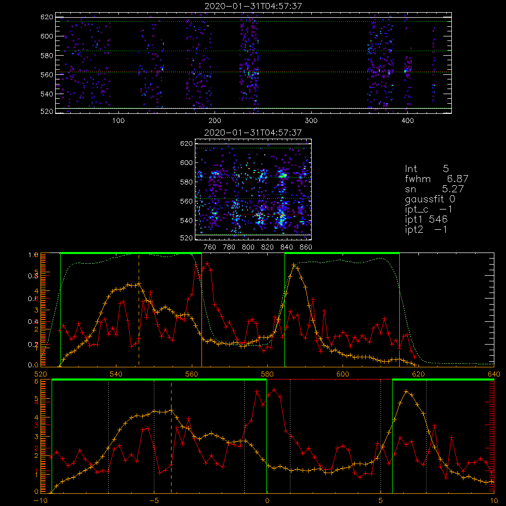
Task: Click the orange curve peak near 587 in the upper profile plot
Action: tap(293, 265)
